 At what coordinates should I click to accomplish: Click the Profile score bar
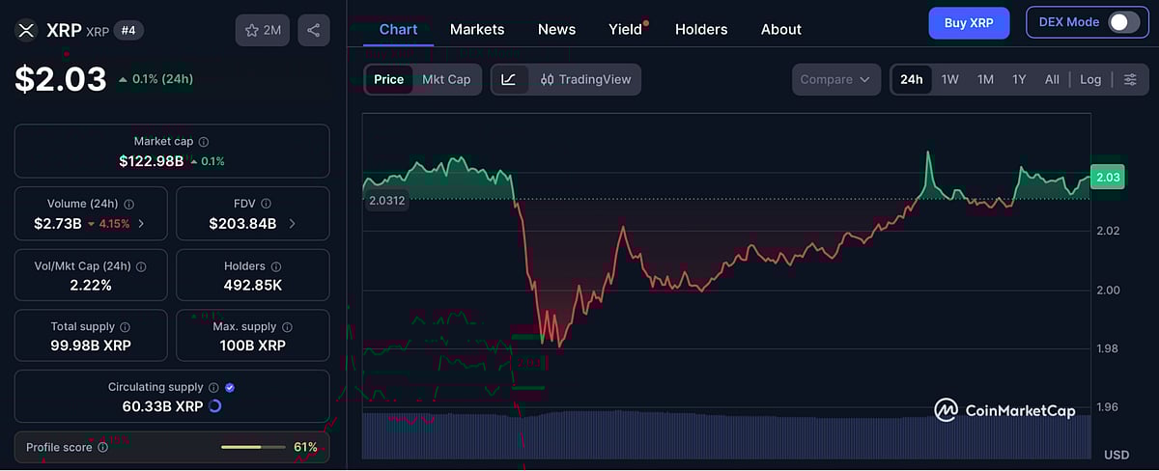(253, 448)
